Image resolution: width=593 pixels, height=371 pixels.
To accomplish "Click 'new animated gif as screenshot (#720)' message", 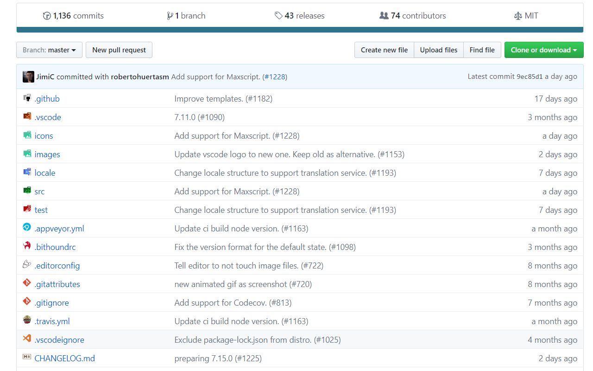I will tap(243, 284).
